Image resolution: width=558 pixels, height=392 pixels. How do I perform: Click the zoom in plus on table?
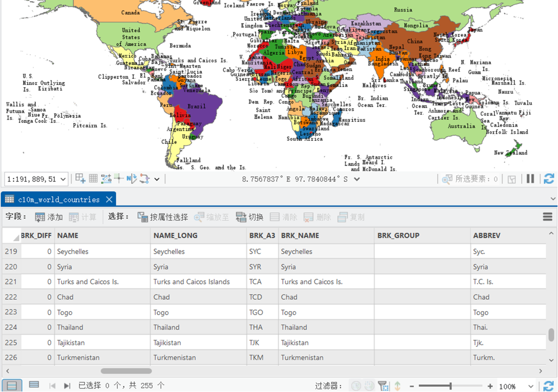tap(490, 386)
